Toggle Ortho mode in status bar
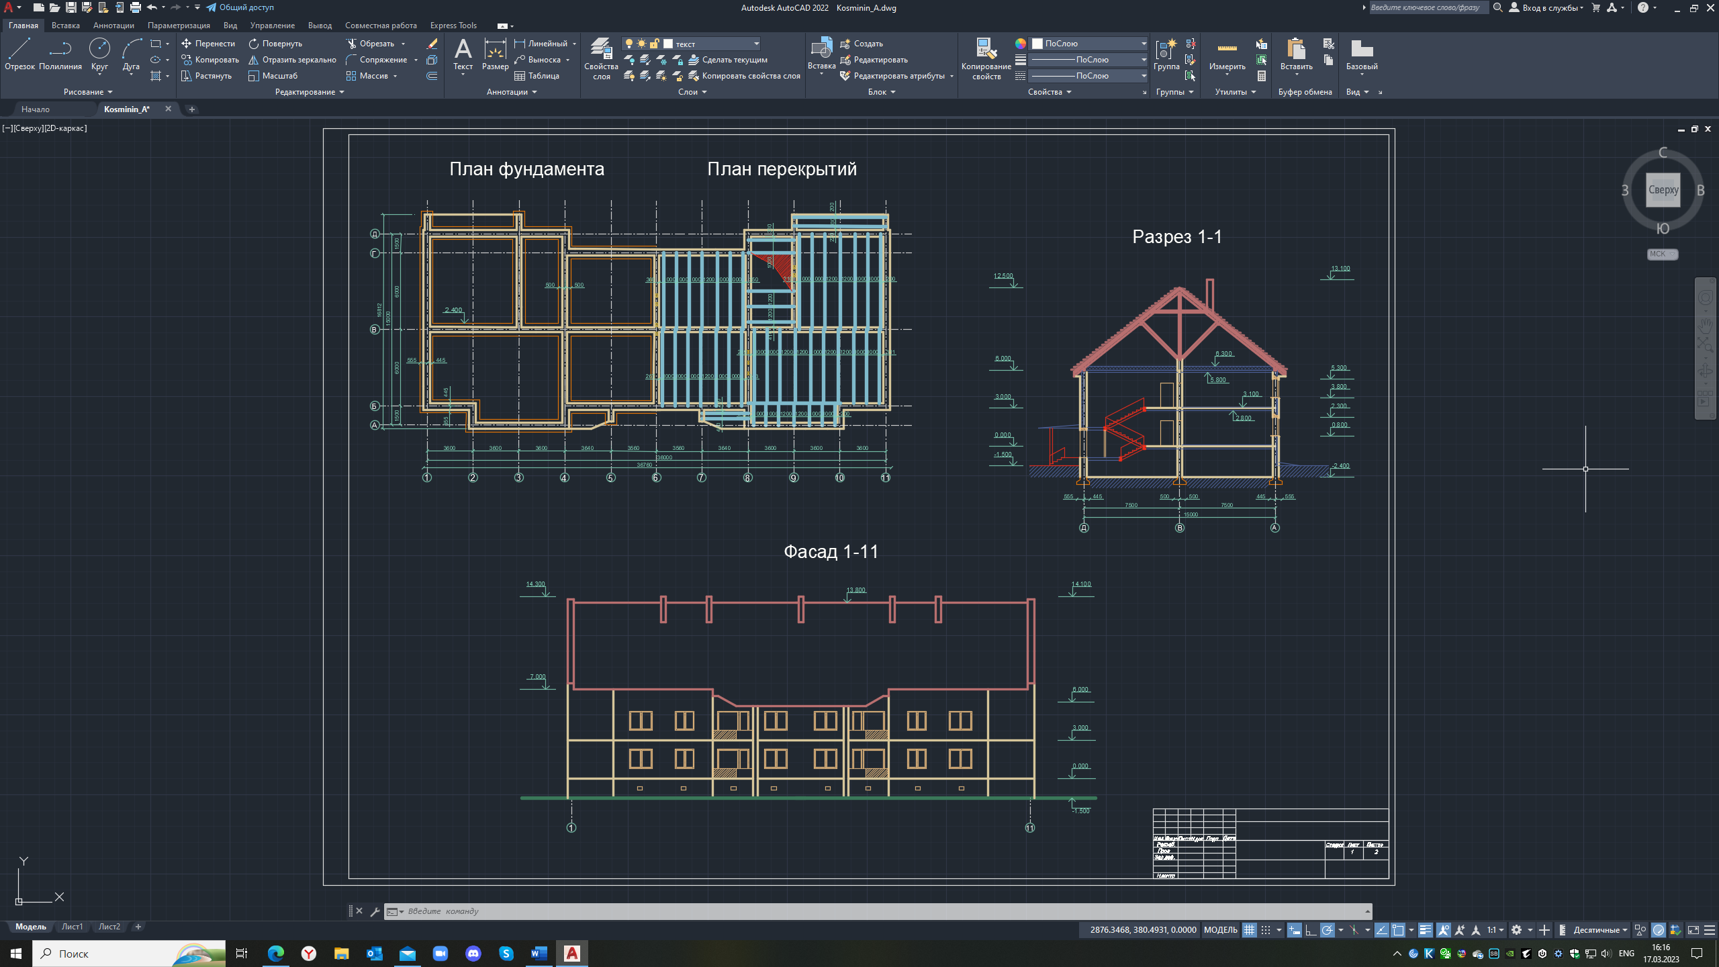 [x=1310, y=930]
